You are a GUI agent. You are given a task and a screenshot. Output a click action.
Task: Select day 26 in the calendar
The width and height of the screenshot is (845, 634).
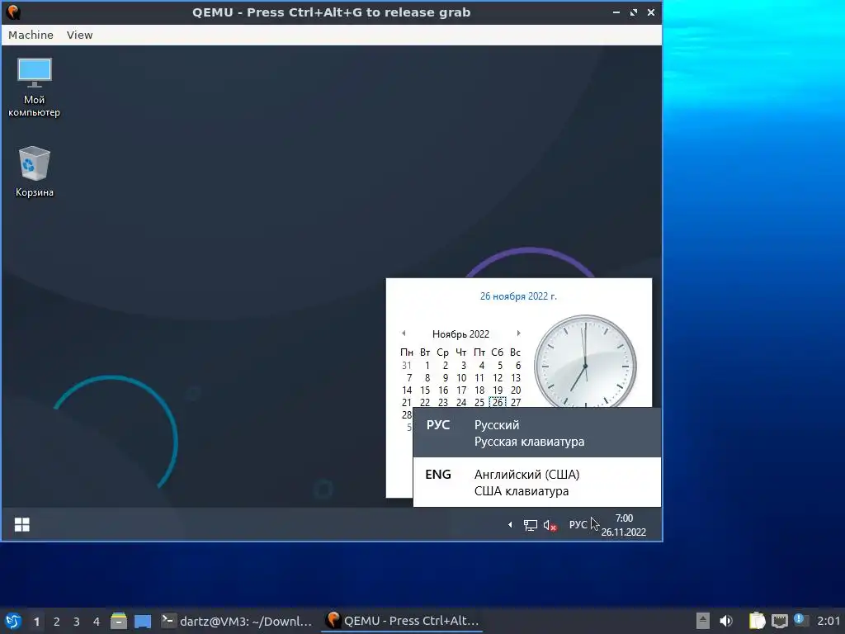(x=498, y=402)
